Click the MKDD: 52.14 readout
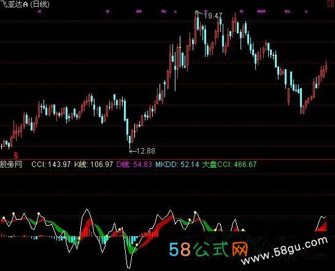 177,165
